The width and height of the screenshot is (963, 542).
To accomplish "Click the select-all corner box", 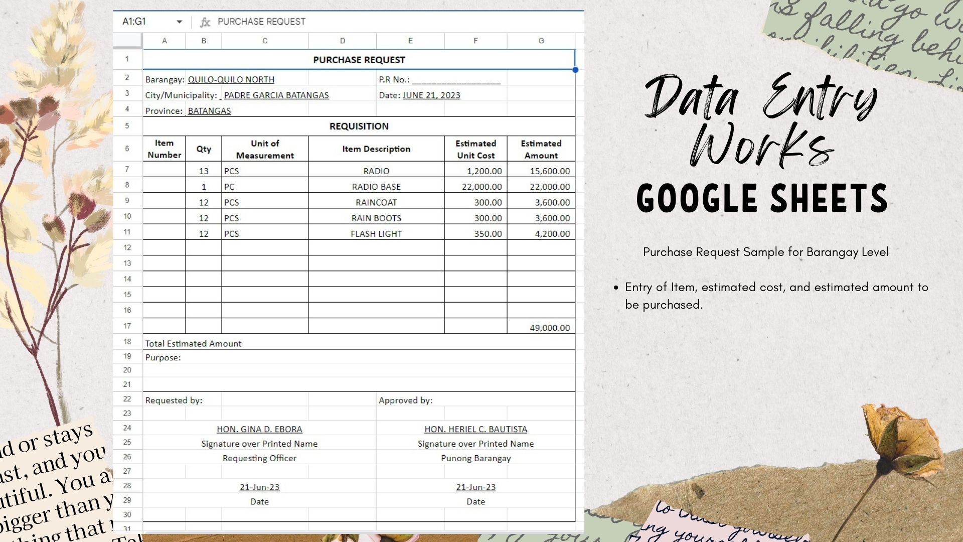I will (x=127, y=41).
